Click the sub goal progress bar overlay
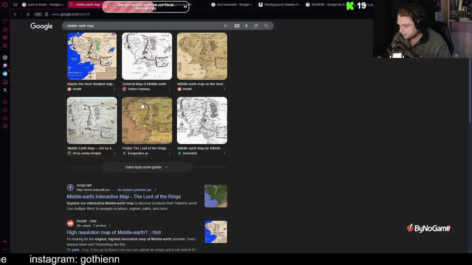This screenshot has width=472, height=265. 146,6
